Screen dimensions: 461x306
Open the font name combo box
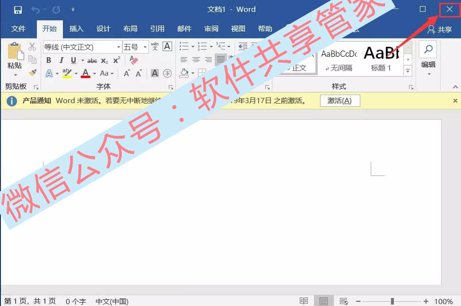[x=82, y=47]
